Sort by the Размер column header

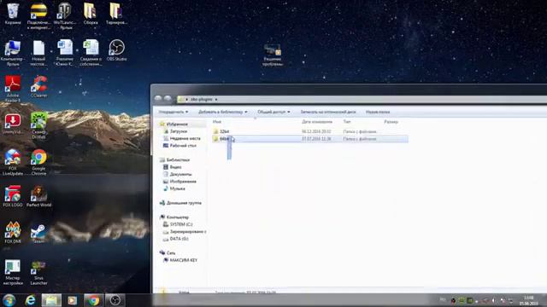tap(391, 122)
